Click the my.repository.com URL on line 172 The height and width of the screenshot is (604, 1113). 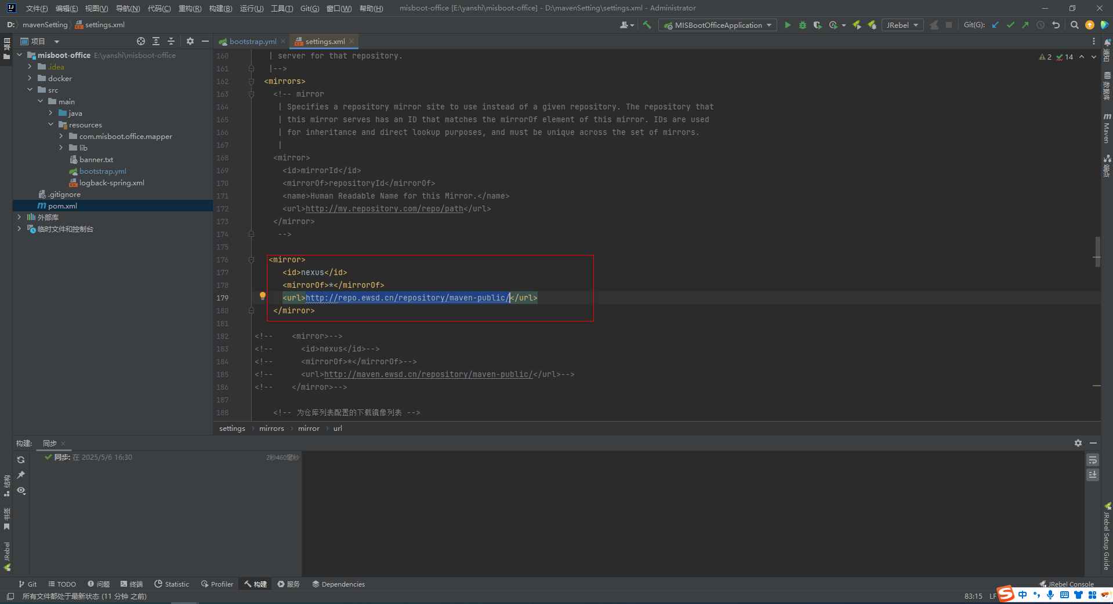tap(384, 208)
